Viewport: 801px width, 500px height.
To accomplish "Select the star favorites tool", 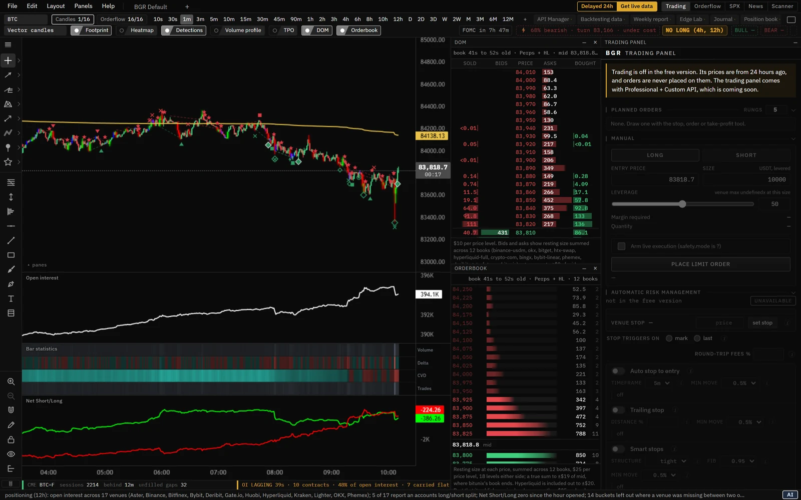I will [8, 162].
